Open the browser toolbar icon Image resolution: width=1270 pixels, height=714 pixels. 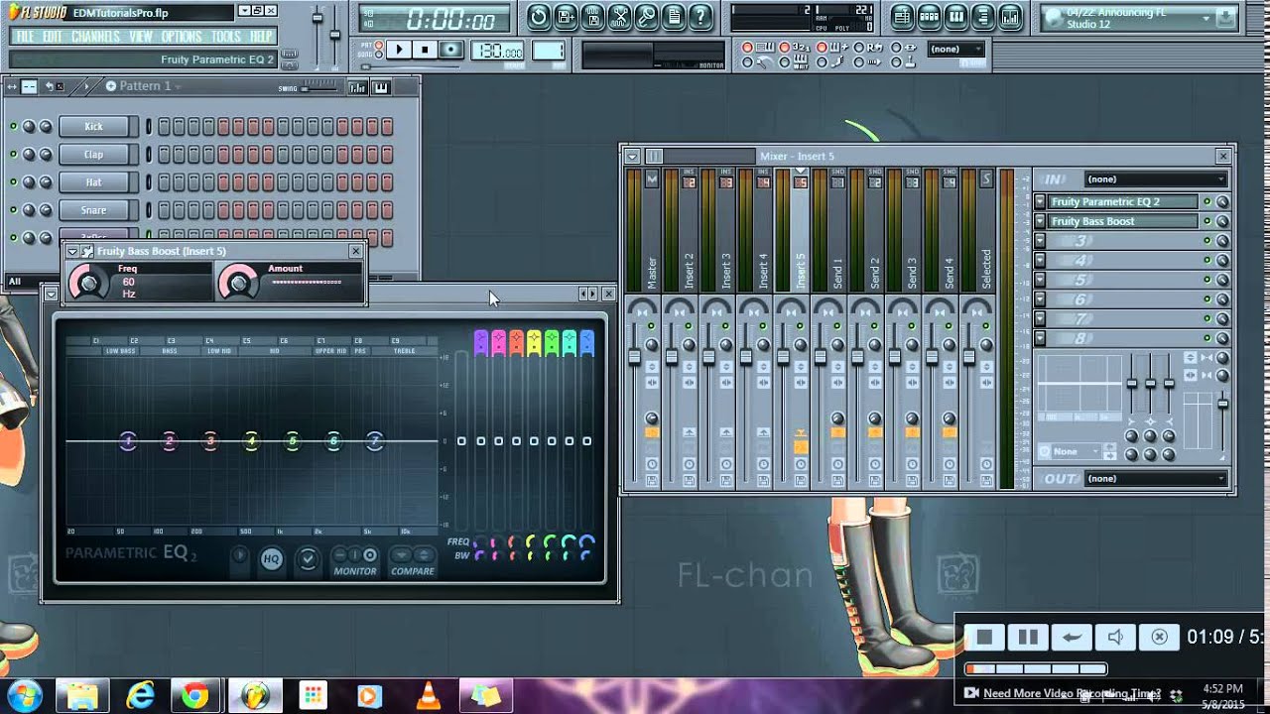982,16
